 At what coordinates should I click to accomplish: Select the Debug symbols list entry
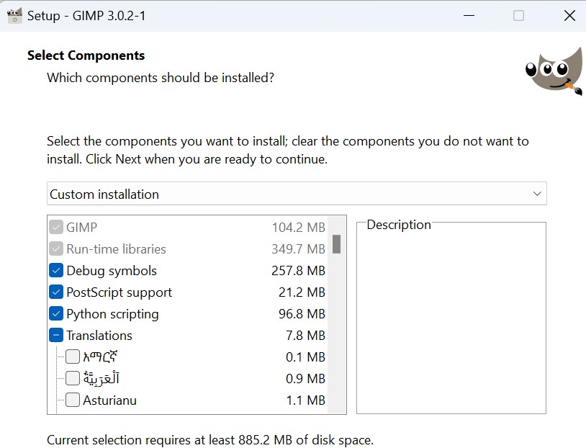point(112,271)
